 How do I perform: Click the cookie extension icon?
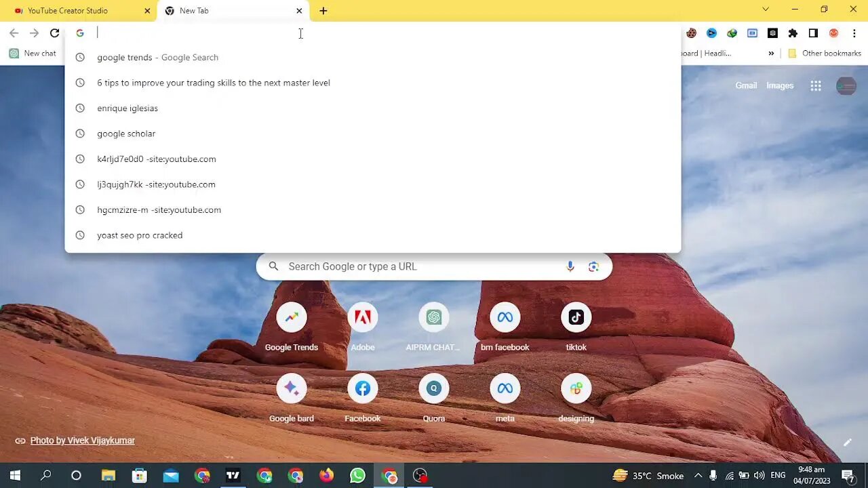pos(691,33)
